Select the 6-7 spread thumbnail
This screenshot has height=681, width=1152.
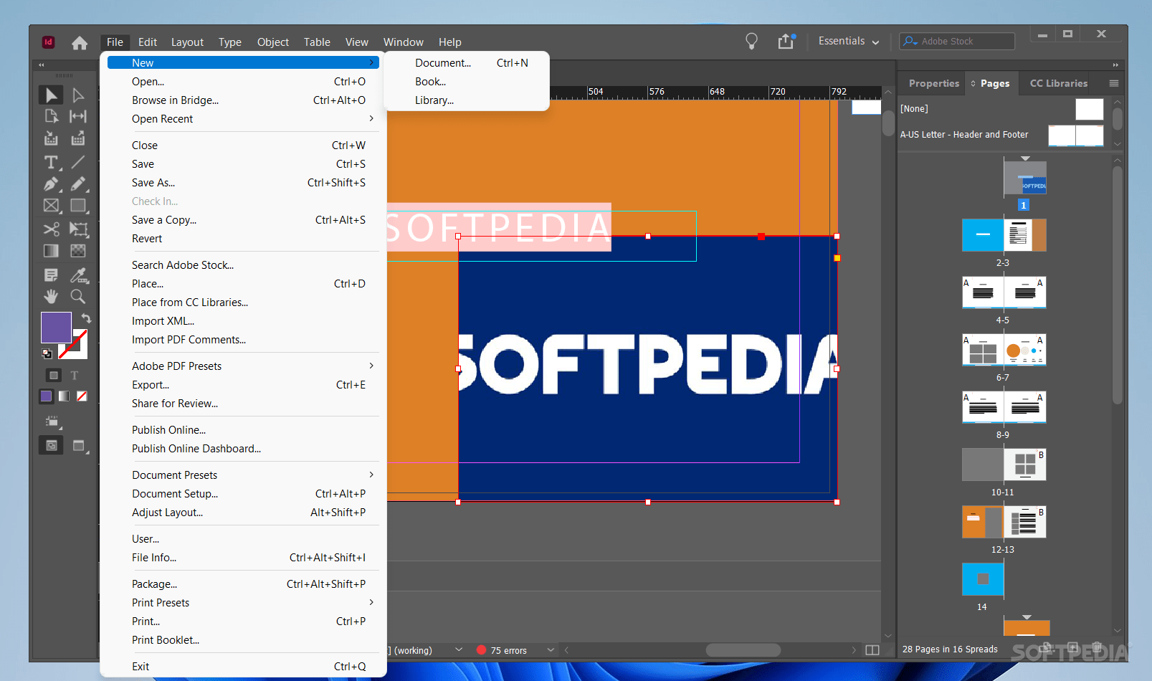[1004, 350]
